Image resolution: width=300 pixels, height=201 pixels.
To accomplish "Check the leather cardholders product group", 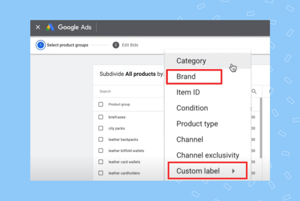I will [x=101, y=173].
